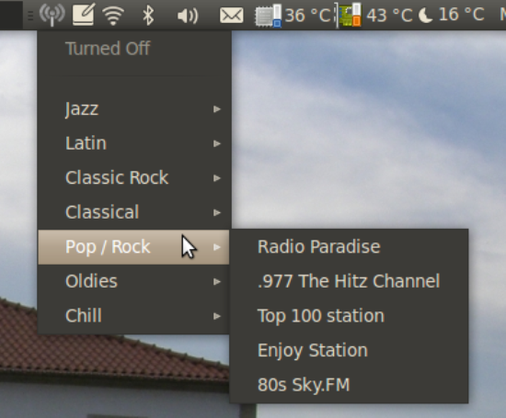
Task: Open the Wi-Fi network indicator
Action: [x=113, y=16]
